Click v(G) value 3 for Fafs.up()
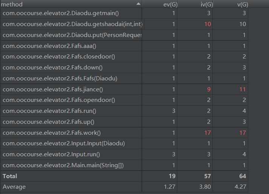 tap(244, 122)
